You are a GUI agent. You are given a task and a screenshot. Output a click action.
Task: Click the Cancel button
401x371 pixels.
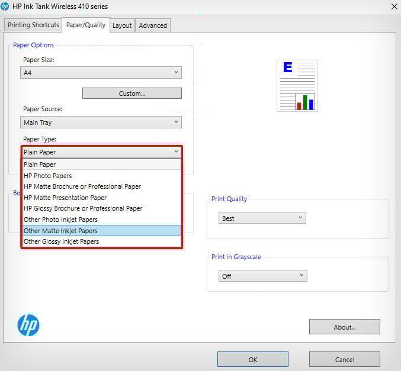click(345, 360)
